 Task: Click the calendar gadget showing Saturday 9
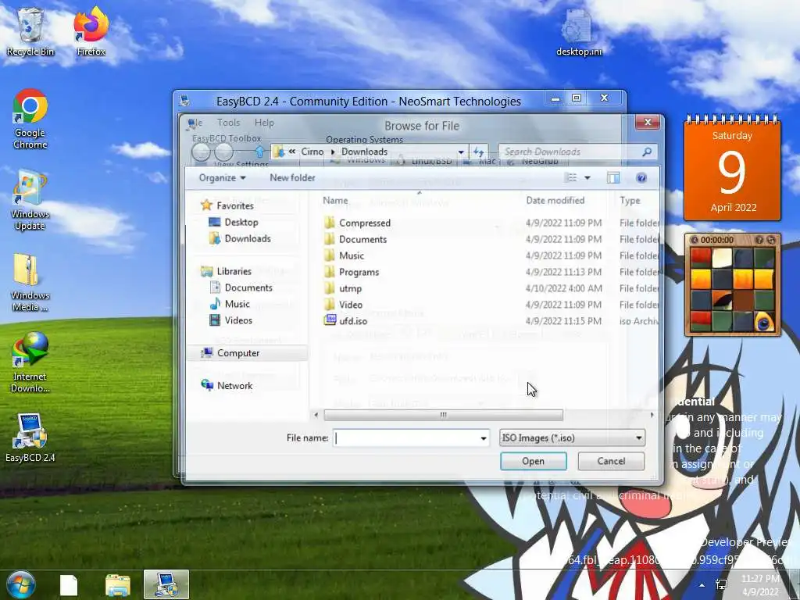click(732, 169)
